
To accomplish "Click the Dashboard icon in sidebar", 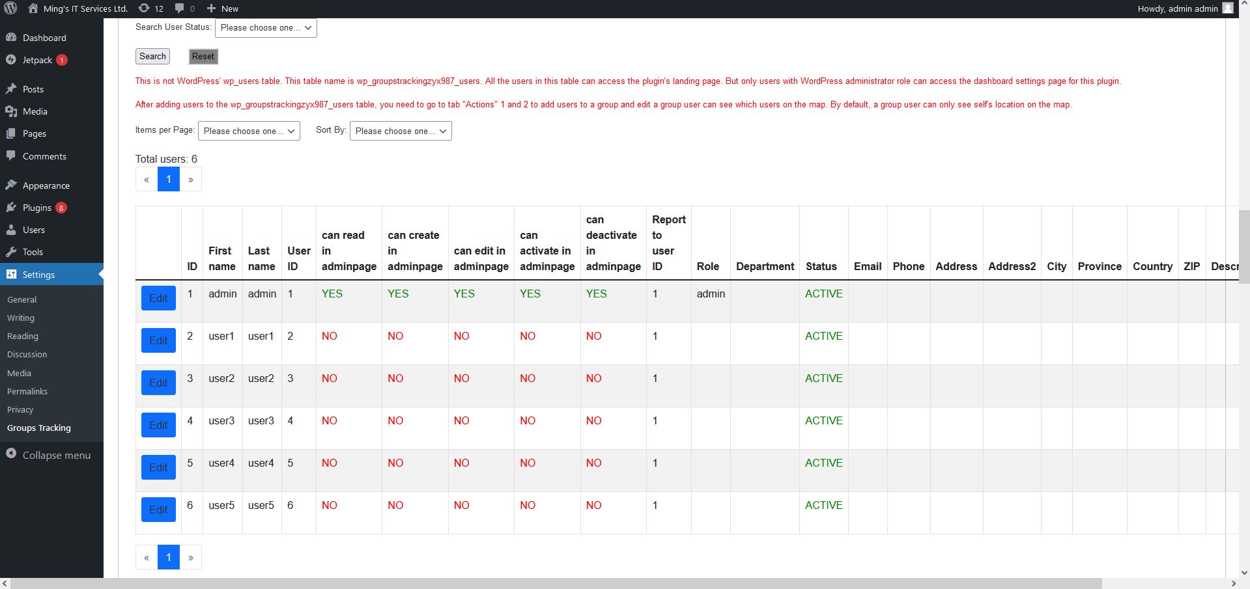I will [x=11, y=38].
